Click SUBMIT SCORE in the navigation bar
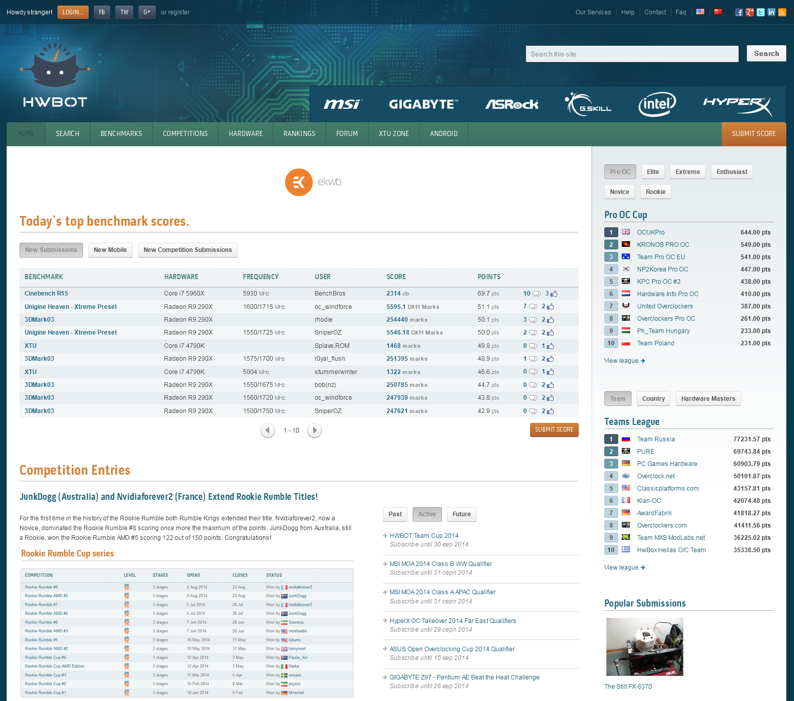This screenshot has height=701, width=794. pyautogui.click(x=754, y=134)
